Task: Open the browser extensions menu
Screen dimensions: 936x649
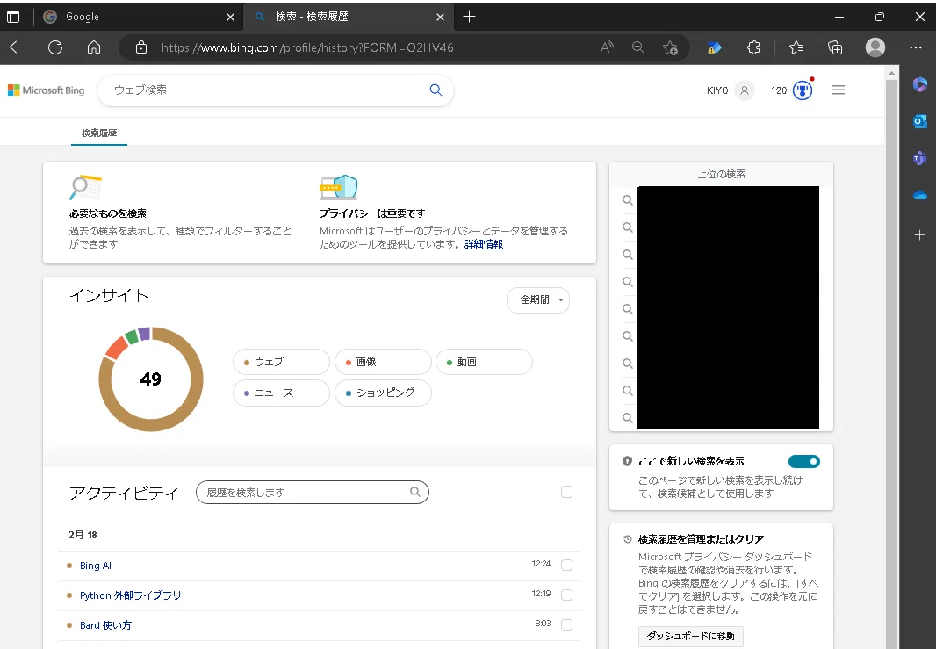Action: click(x=754, y=47)
